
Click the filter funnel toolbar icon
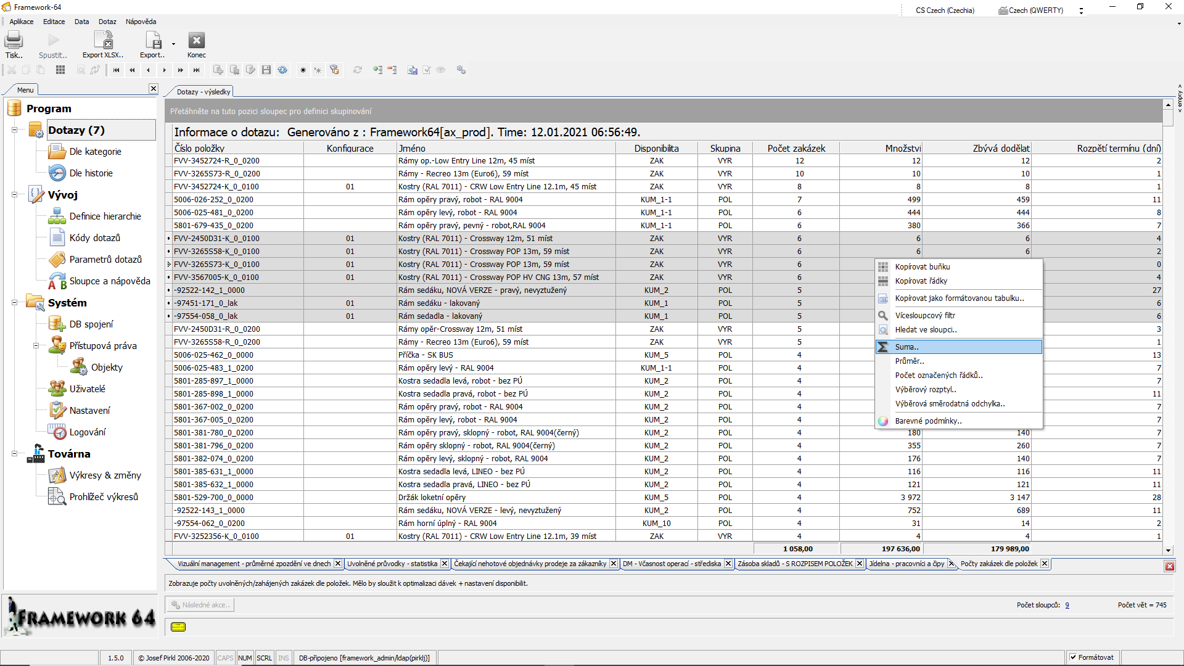334,70
